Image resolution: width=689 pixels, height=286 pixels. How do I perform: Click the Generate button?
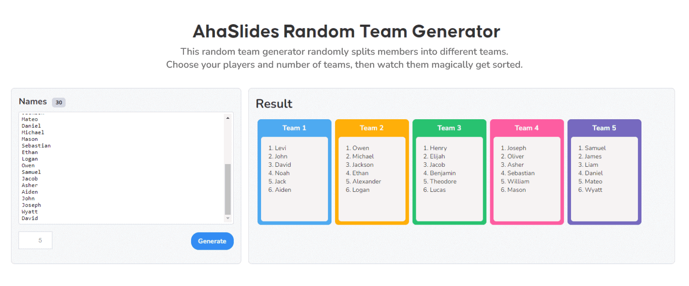(212, 241)
